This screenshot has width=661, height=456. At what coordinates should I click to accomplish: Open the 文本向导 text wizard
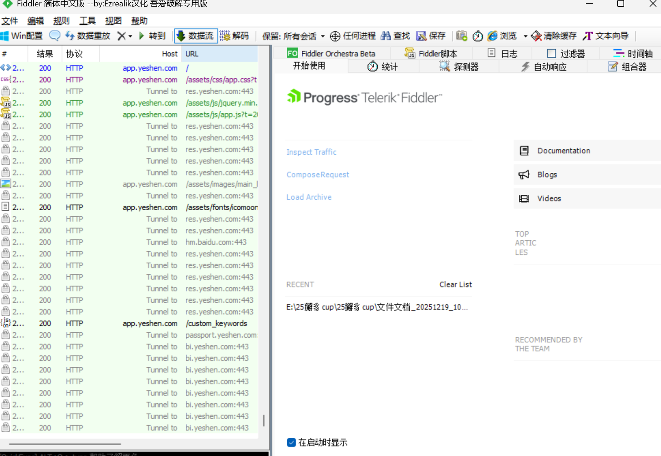(x=606, y=36)
